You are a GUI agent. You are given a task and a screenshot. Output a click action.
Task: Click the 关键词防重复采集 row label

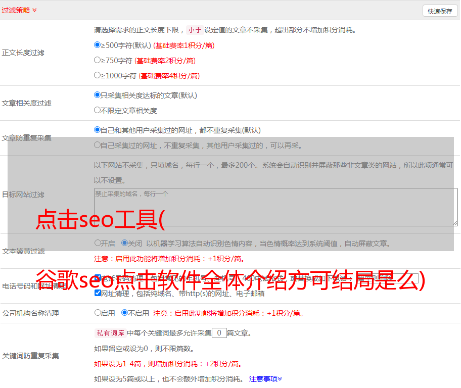tap(30, 356)
